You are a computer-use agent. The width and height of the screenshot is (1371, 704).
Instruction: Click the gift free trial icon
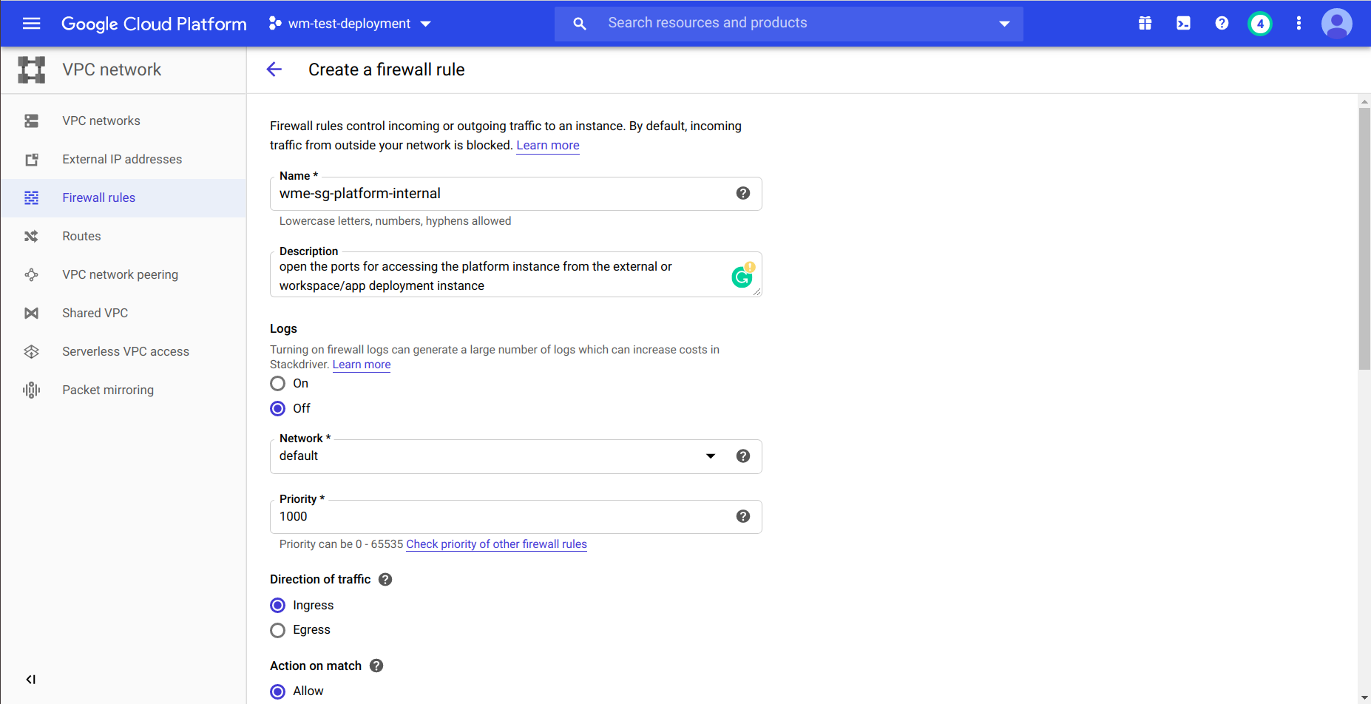(x=1145, y=24)
